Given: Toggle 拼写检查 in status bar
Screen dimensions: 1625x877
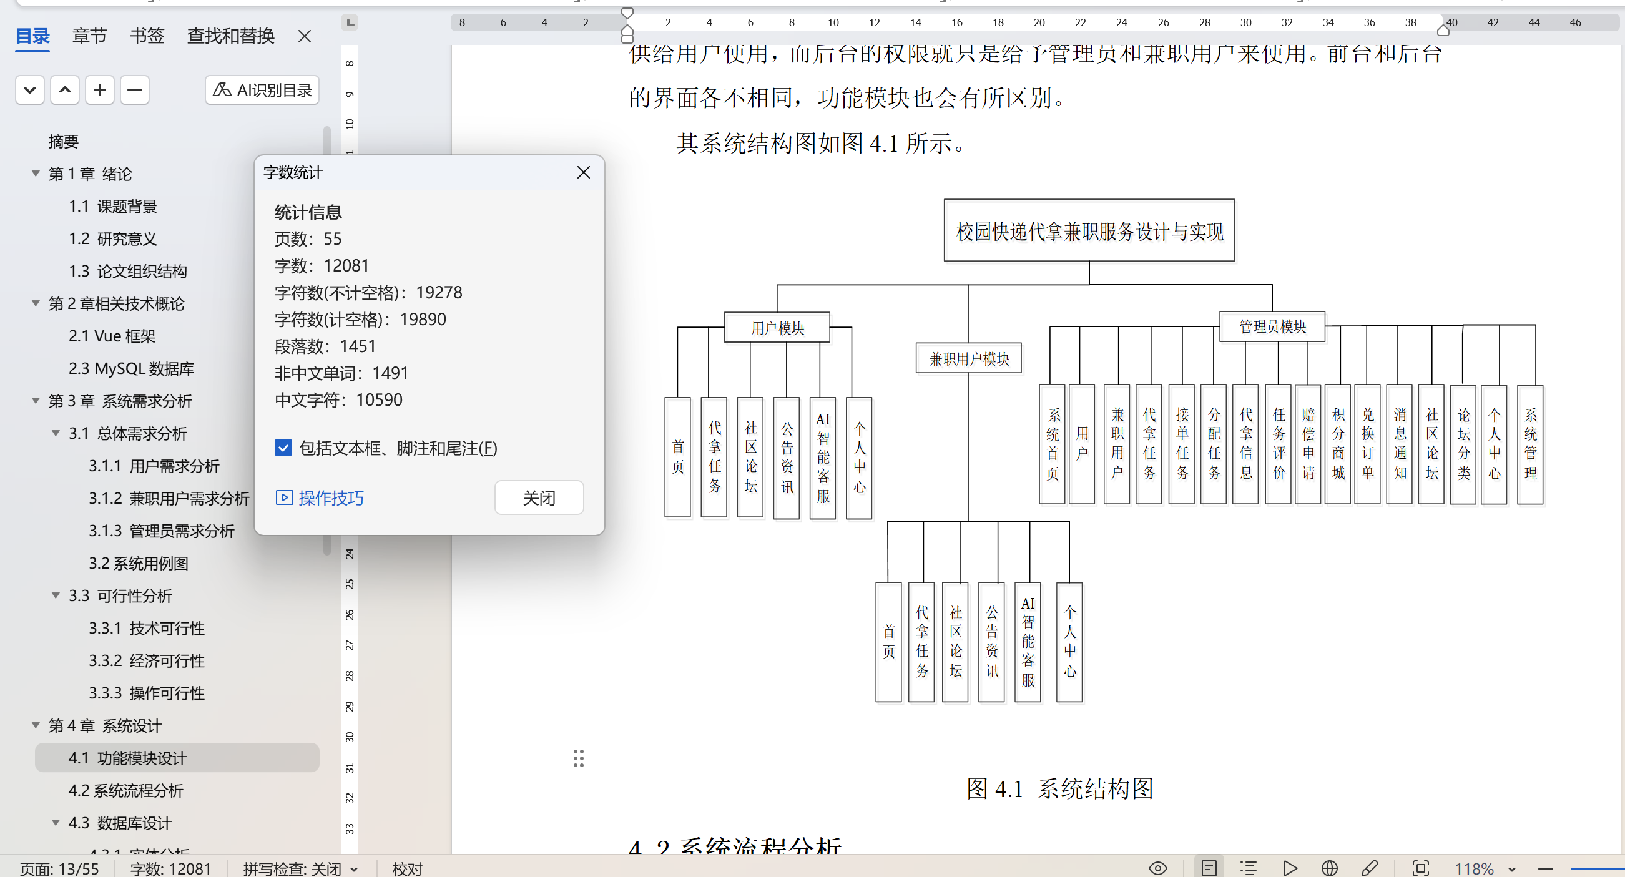Looking at the screenshot, I should click(300, 869).
